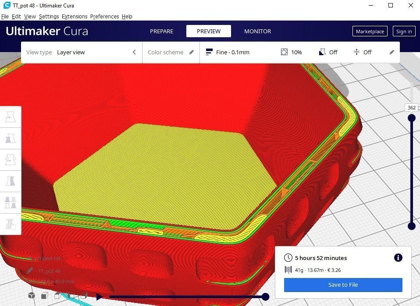This screenshot has height=306, width=420.
Task: Click the clock print time icon
Action: point(288,258)
